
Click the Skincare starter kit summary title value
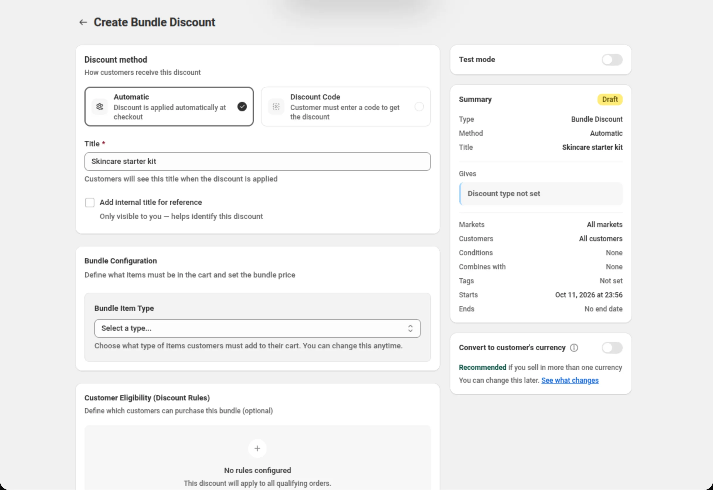(592, 147)
